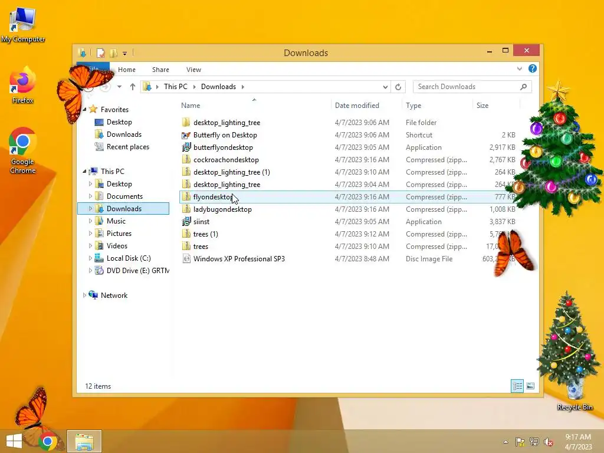This screenshot has height=453, width=604.
Task: Select DVD Drive (E:) item
Action: click(132, 270)
